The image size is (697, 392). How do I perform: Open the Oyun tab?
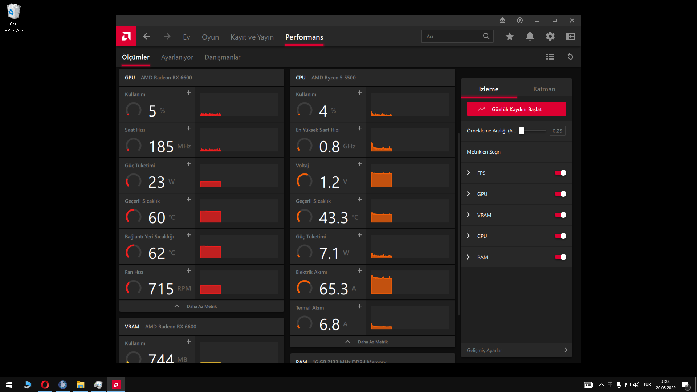click(210, 37)
